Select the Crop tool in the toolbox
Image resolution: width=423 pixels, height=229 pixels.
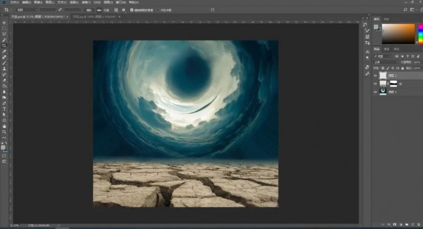4,45
